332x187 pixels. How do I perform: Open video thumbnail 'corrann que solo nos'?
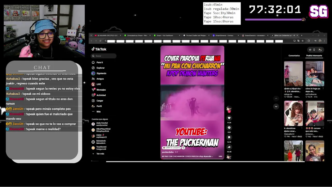[x=315, y=113]
